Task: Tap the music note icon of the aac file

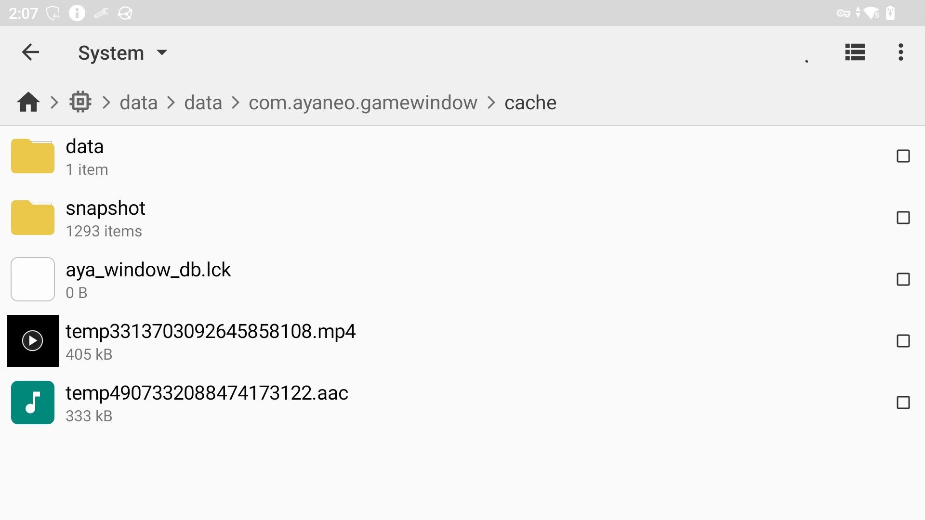Action: point(32,403)
